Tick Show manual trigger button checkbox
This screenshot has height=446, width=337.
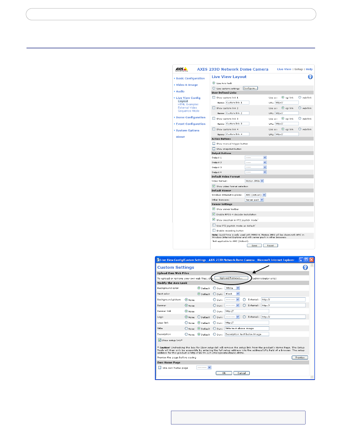[x=214, y=144]
